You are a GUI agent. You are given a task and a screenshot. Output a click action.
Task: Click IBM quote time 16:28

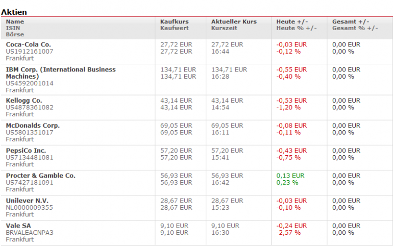(x=220, y=77)
